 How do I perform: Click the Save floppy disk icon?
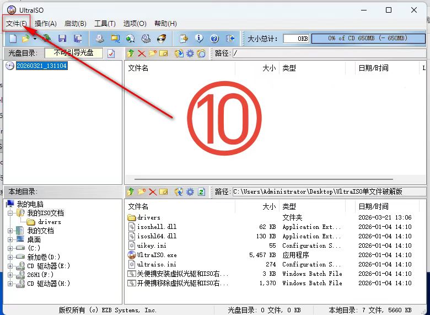click(62, 39)
